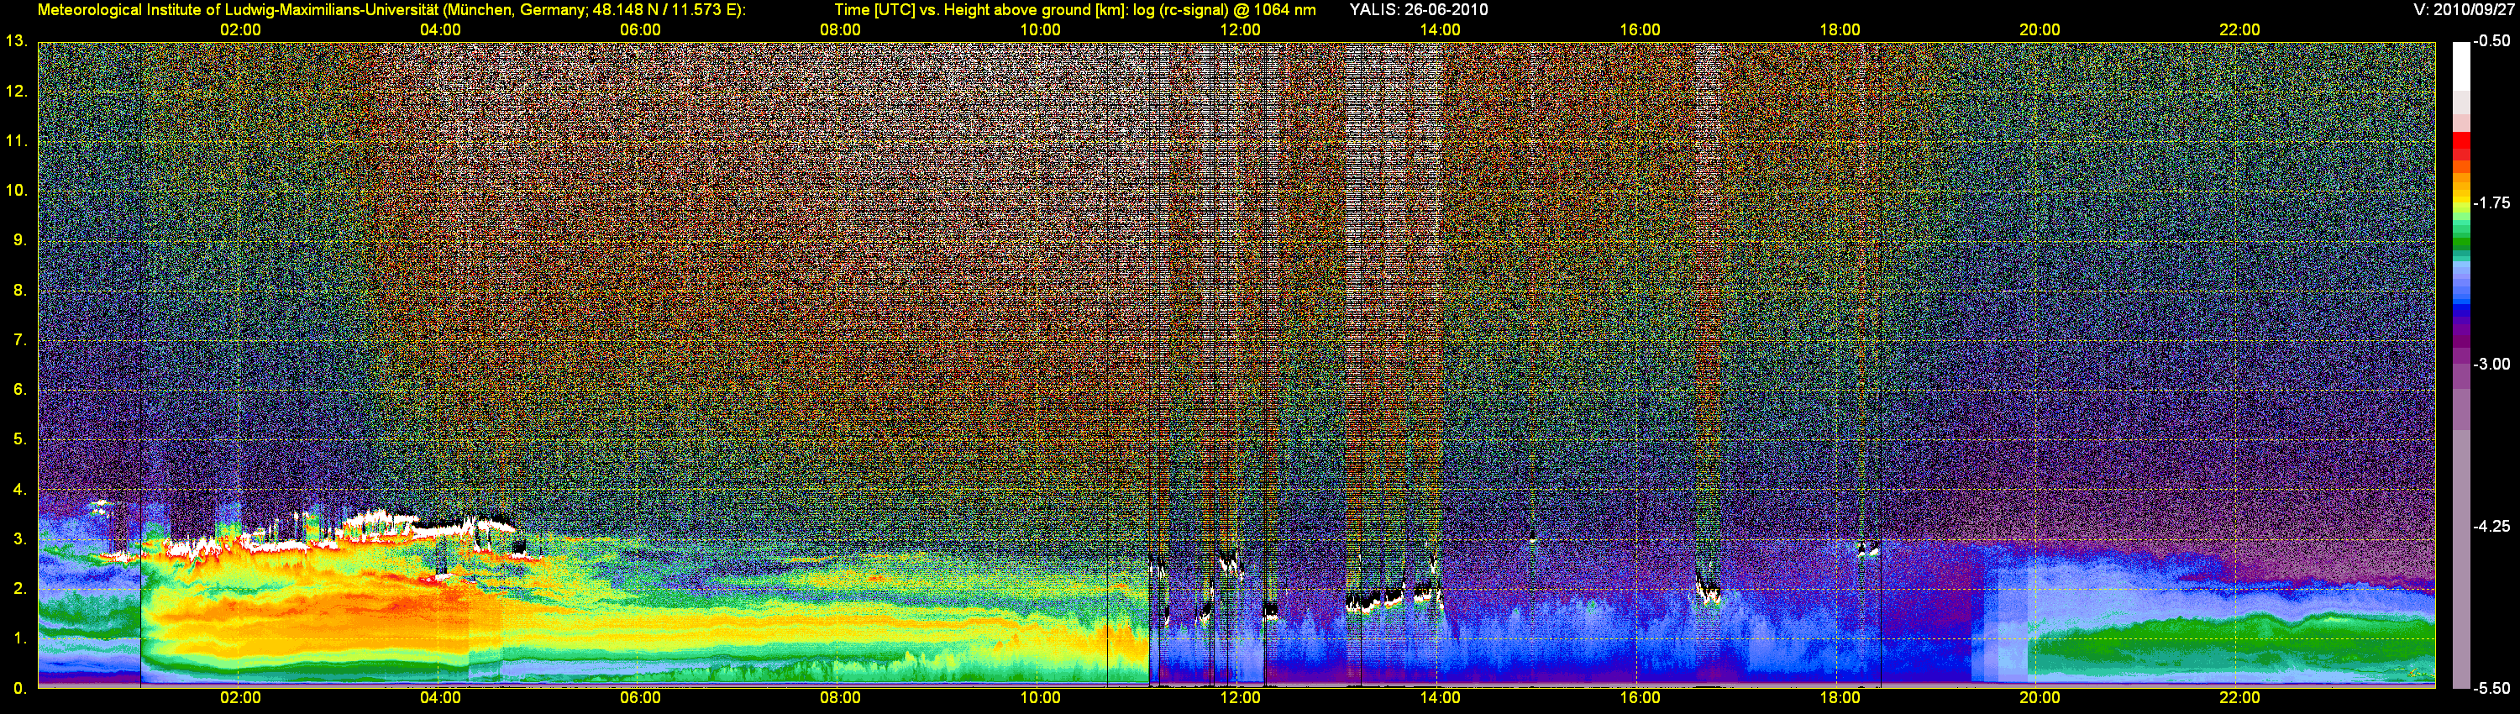This screenshot has width=2520, height=714.
Task: Click the 'YALIS: 26-06-2010' date label
Action: 1419,10
